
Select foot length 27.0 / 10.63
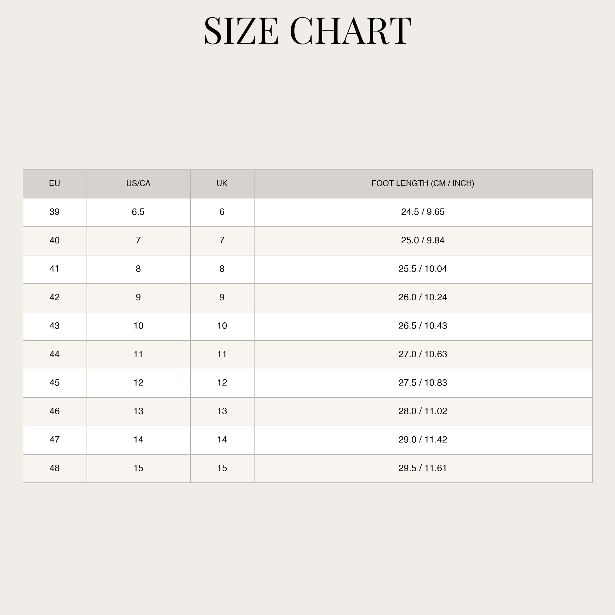click(423, 355)
